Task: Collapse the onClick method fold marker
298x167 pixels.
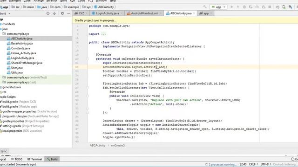Action: tap(88, 96)
